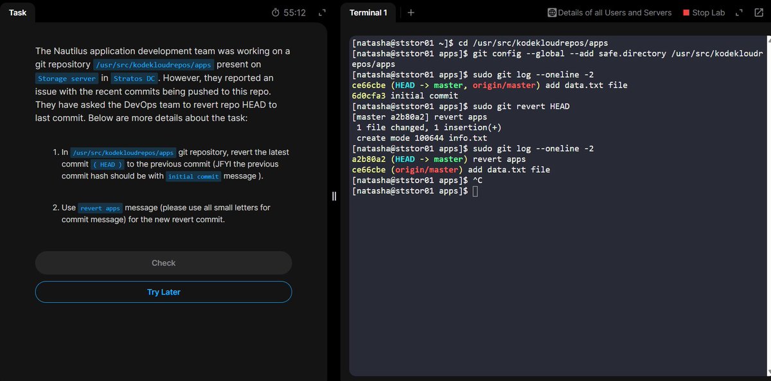The height and width of the screenshot is (381, 771).
Task: Click the terminal input cursor on the last prompt
Action: (x=475, y=191)
